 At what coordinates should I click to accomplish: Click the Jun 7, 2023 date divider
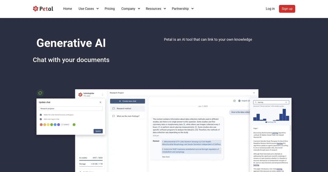click(x=202, y=106)
